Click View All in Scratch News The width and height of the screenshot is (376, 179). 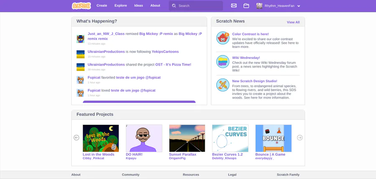click(293, 22)
